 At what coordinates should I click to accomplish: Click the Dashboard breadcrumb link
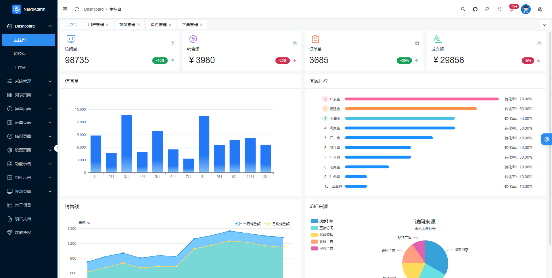94,9
